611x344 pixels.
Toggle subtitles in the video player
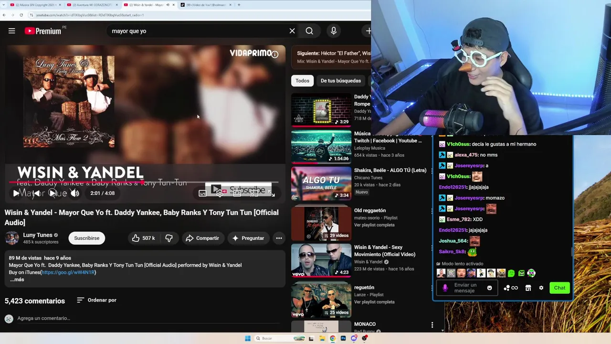tap(202, 193)
